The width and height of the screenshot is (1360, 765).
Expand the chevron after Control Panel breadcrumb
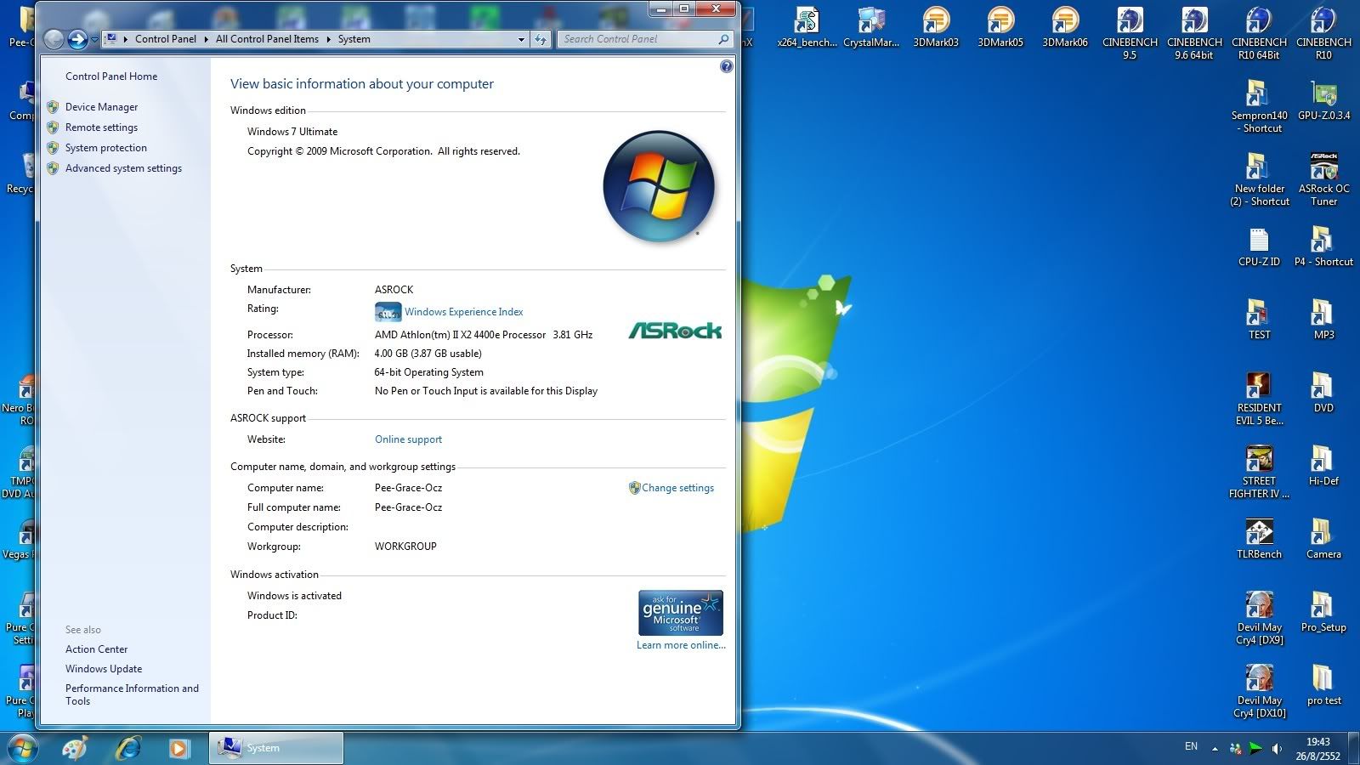tap(206, 39)
